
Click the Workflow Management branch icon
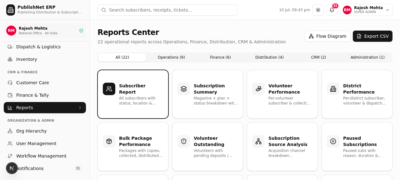10,156
